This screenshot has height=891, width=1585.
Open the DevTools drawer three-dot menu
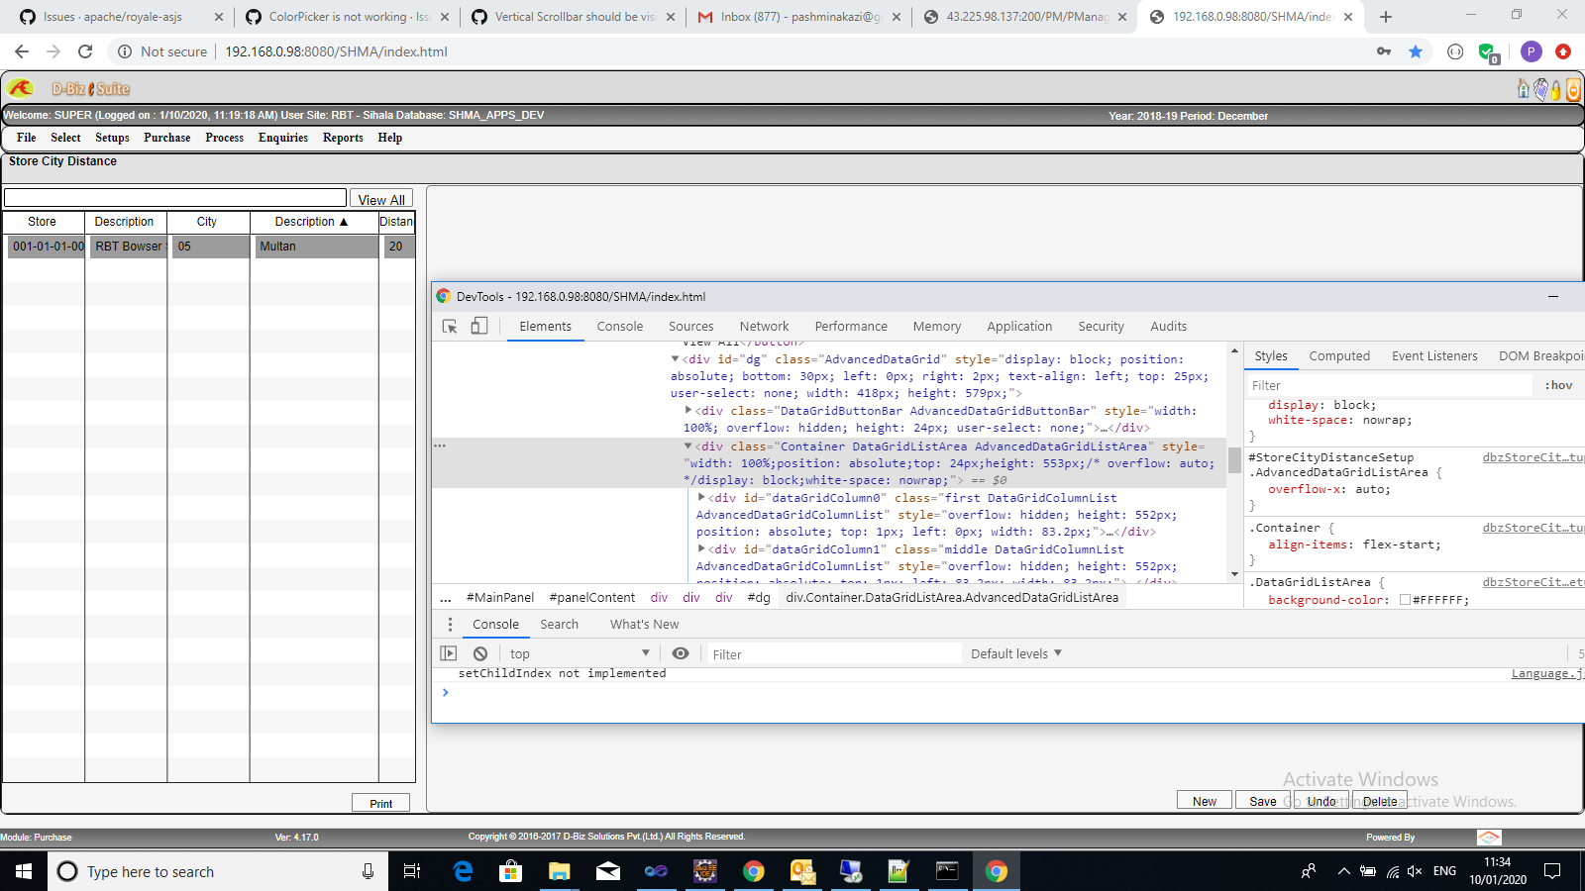click(450, 625)
